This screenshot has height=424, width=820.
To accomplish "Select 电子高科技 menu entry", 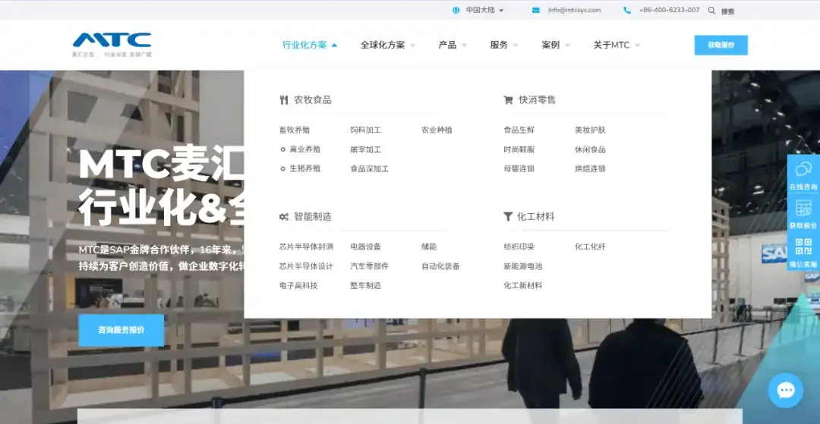I will pyautogui.click(x=298, y=286).
